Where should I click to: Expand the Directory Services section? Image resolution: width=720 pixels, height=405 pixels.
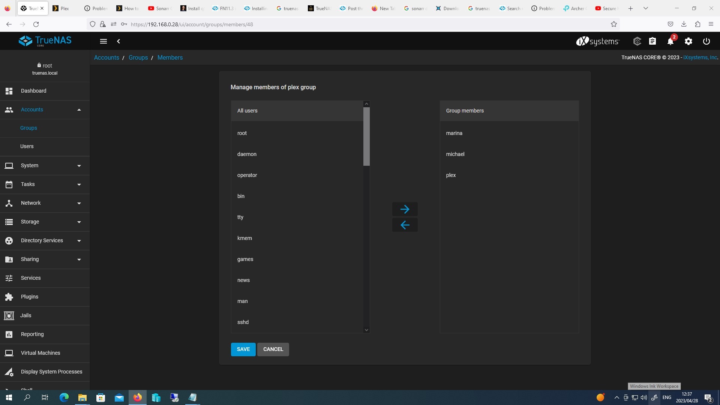point(45,241)
